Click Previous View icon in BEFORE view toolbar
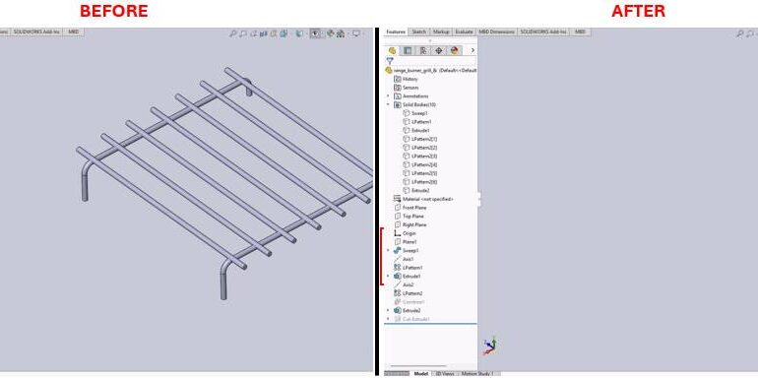The image size is (758, 378). point(253,33)
